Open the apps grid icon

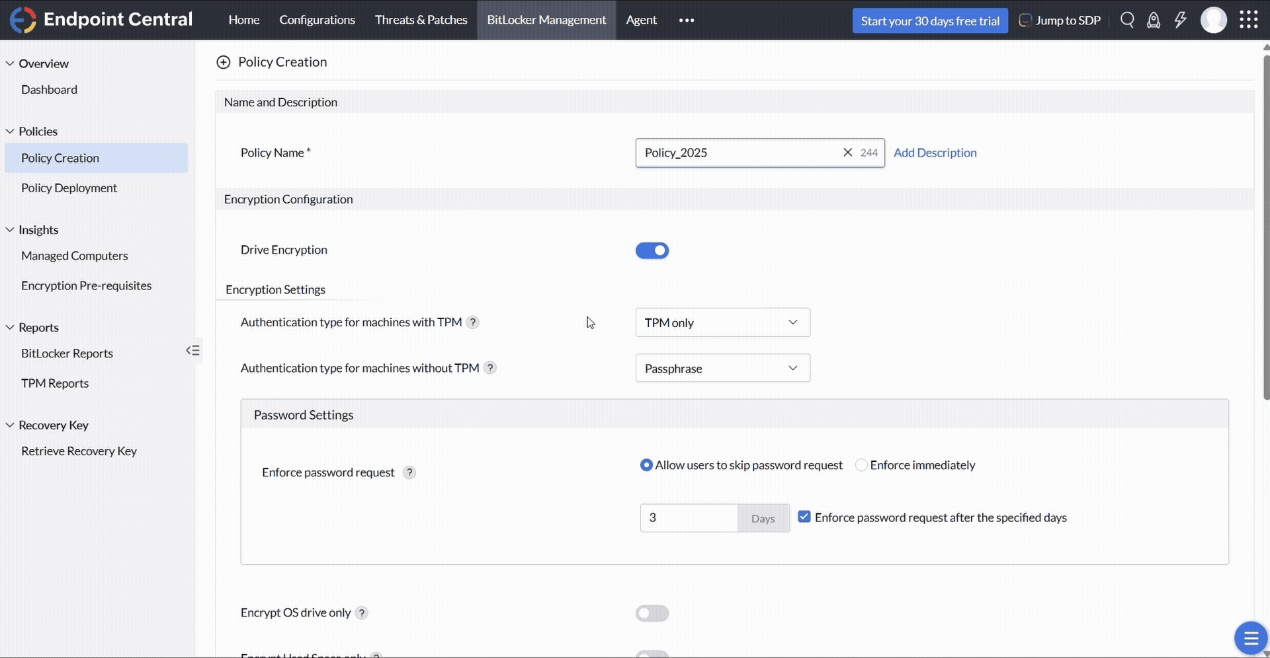pos(1248,20)
